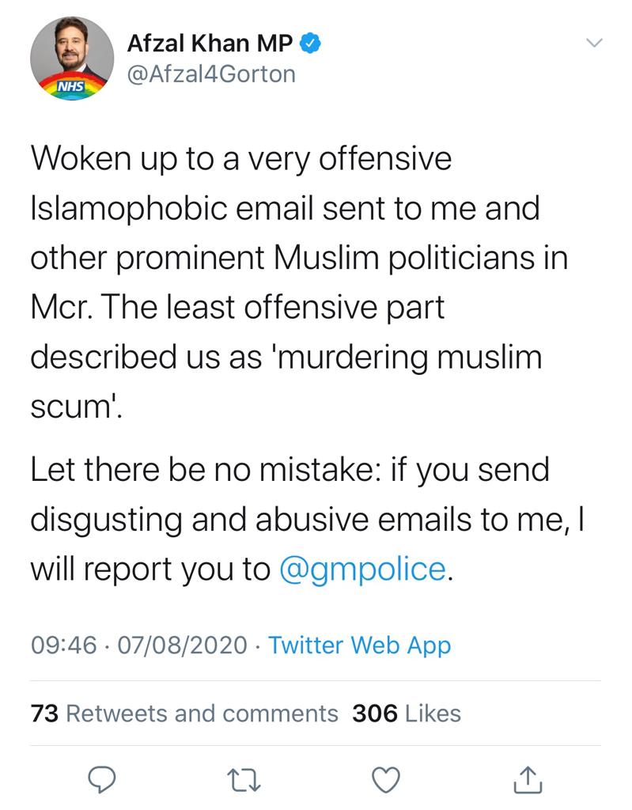The width and height of the screenshot is (632, 810).
Task: Show the 306 Likes list
Action: tap(407, 713)
